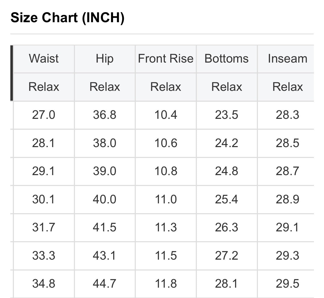
Task: Click the Inseam column header
Action: pos(288,59)
